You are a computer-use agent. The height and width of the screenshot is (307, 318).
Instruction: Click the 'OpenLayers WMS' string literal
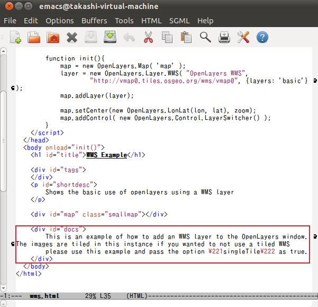215,74
